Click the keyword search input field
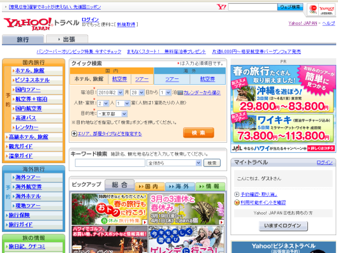This screenshot has width=338, height=253. [x=110, y=163]
